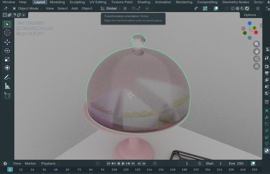Play the animation in reverse
Image resolution: width=270 pixels, height=174 pixels.
coord(118,163)
